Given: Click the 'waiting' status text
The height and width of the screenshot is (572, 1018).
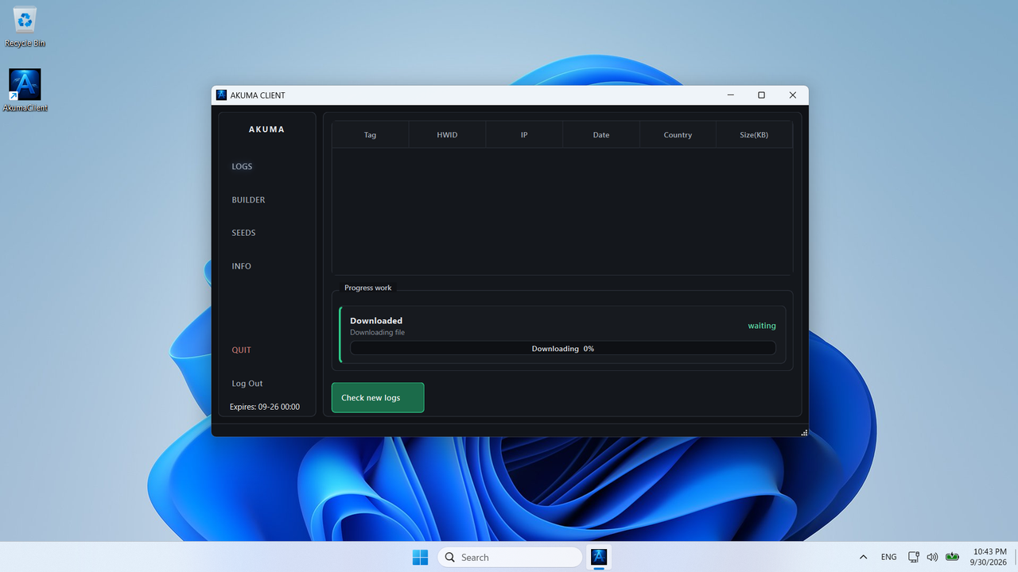Looking at the screenshot, I should pyautogui.click(x=762, y=326).
